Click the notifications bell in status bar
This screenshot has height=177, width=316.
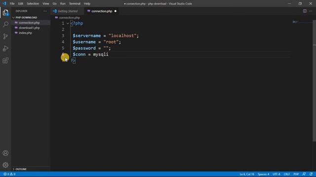click(x=311, y=174)
